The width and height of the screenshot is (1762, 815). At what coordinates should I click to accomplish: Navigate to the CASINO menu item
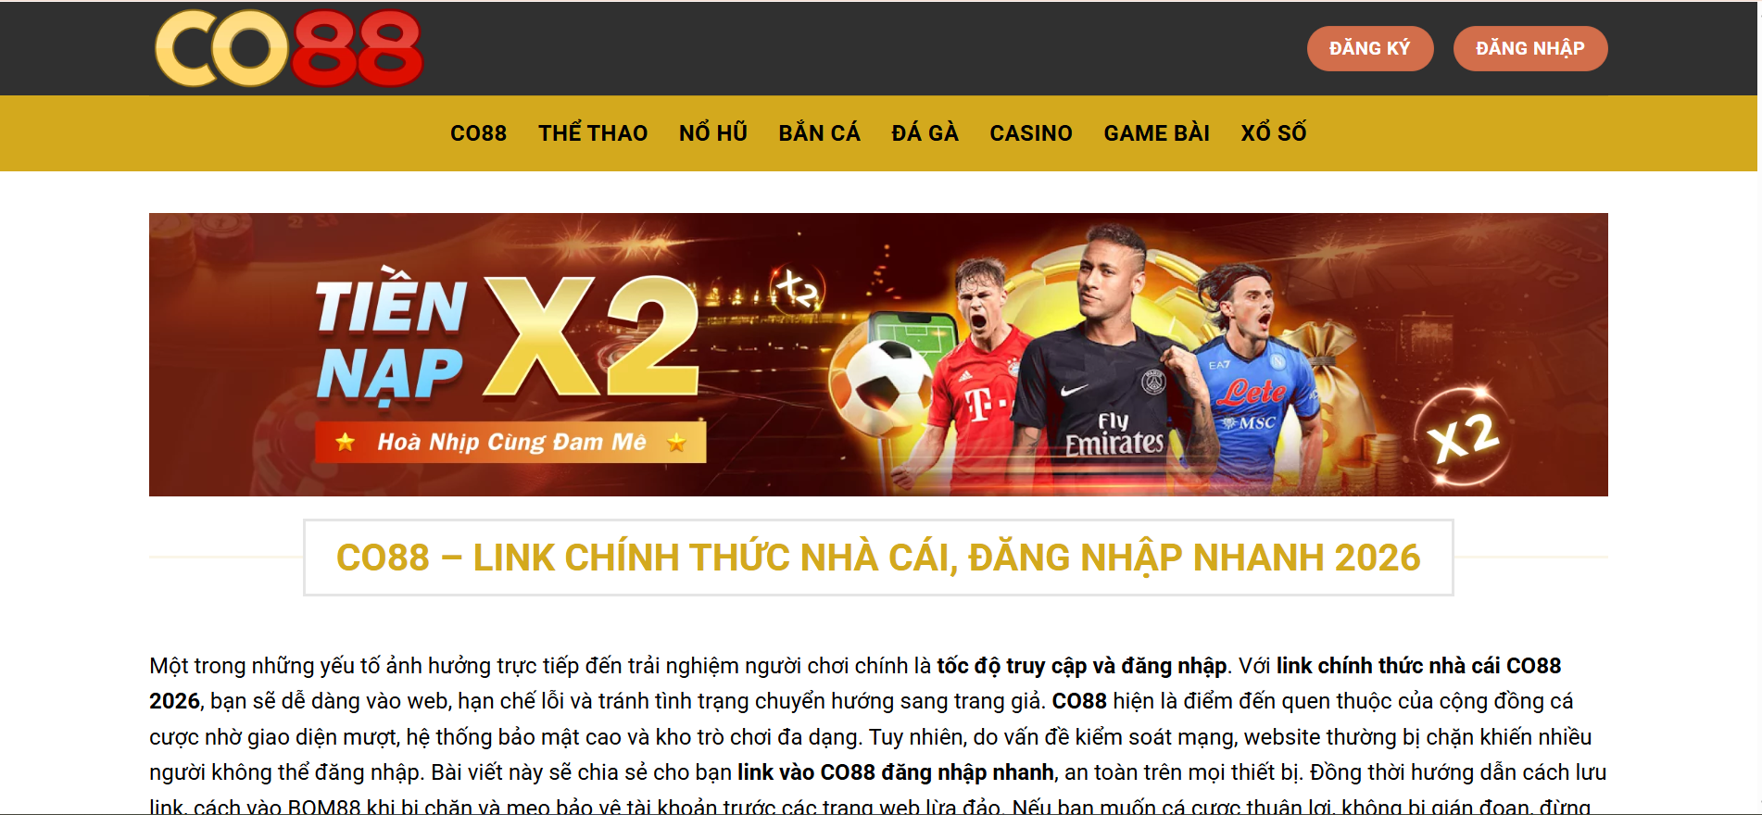[1031, 133]
